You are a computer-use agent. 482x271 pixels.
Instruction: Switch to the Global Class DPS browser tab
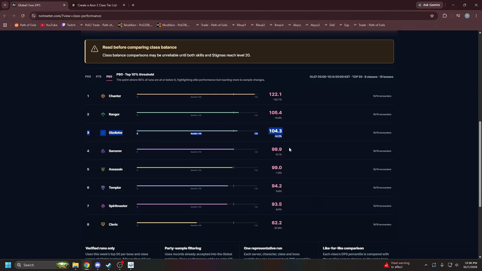click(x=39, y=5)
